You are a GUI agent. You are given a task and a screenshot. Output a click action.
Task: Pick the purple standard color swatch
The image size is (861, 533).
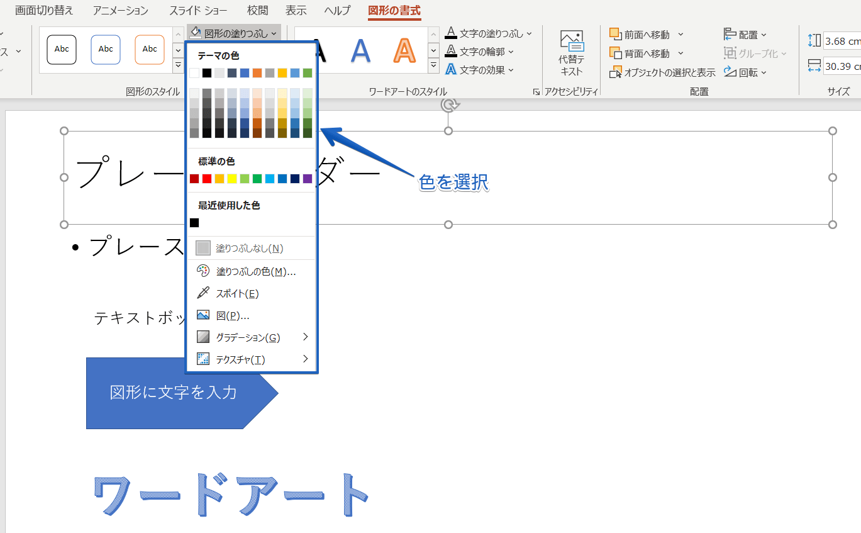[308, 179]
